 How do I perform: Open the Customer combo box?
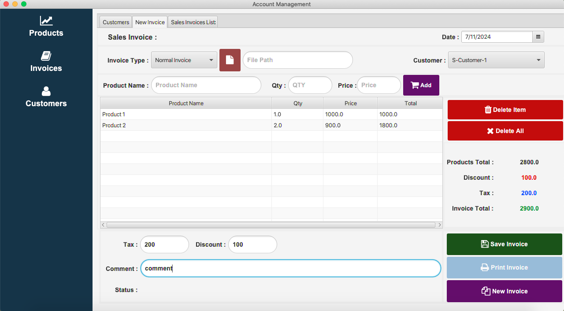[x=496, y=60]
